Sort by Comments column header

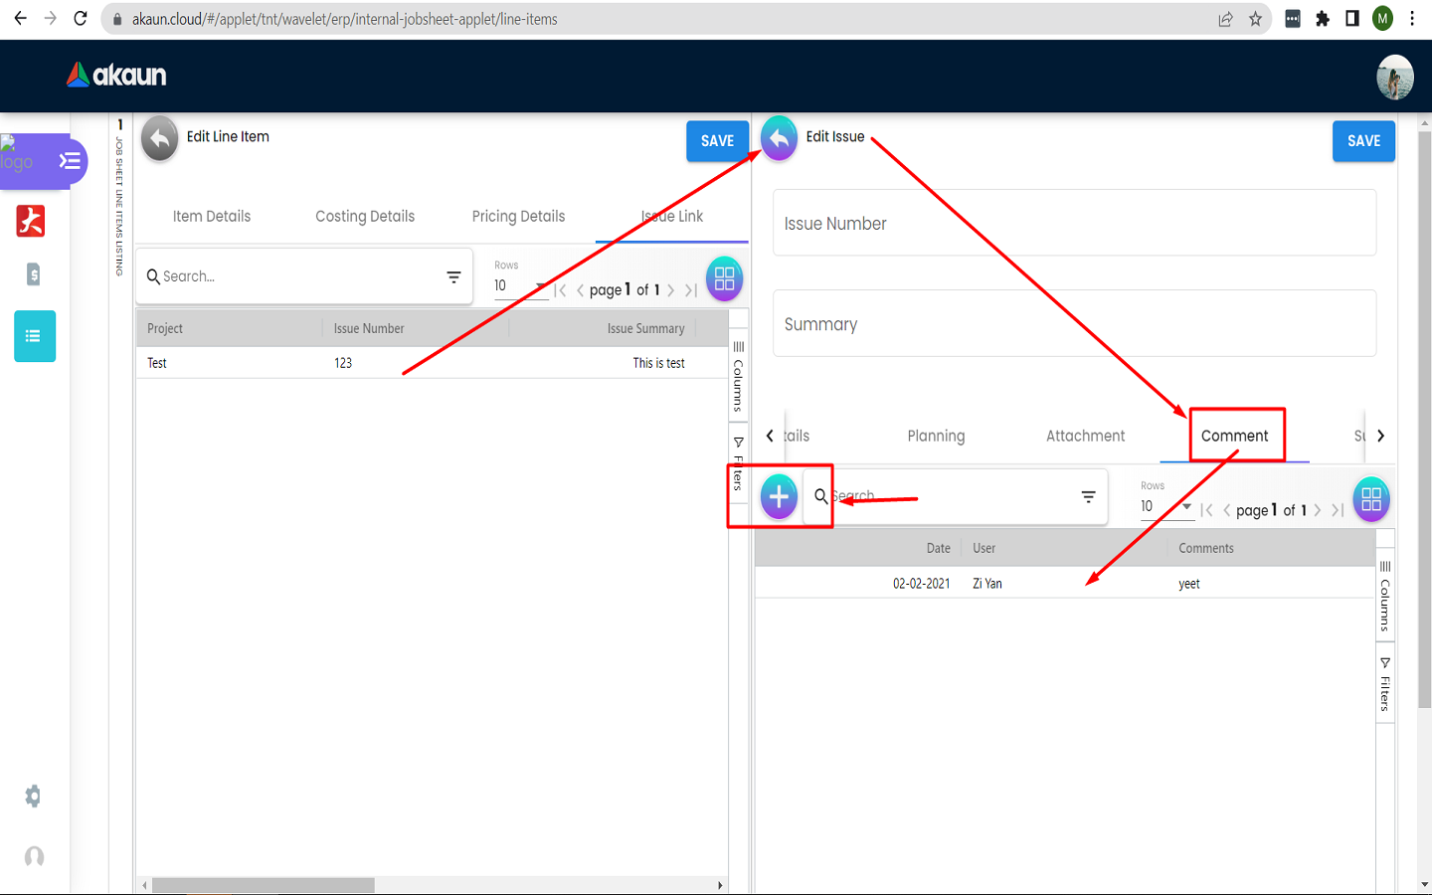[1205, 549]
